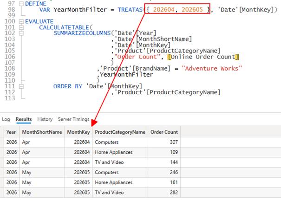
Task: Click the value 202605 in the code editor
Action: (x=192, y=10)
